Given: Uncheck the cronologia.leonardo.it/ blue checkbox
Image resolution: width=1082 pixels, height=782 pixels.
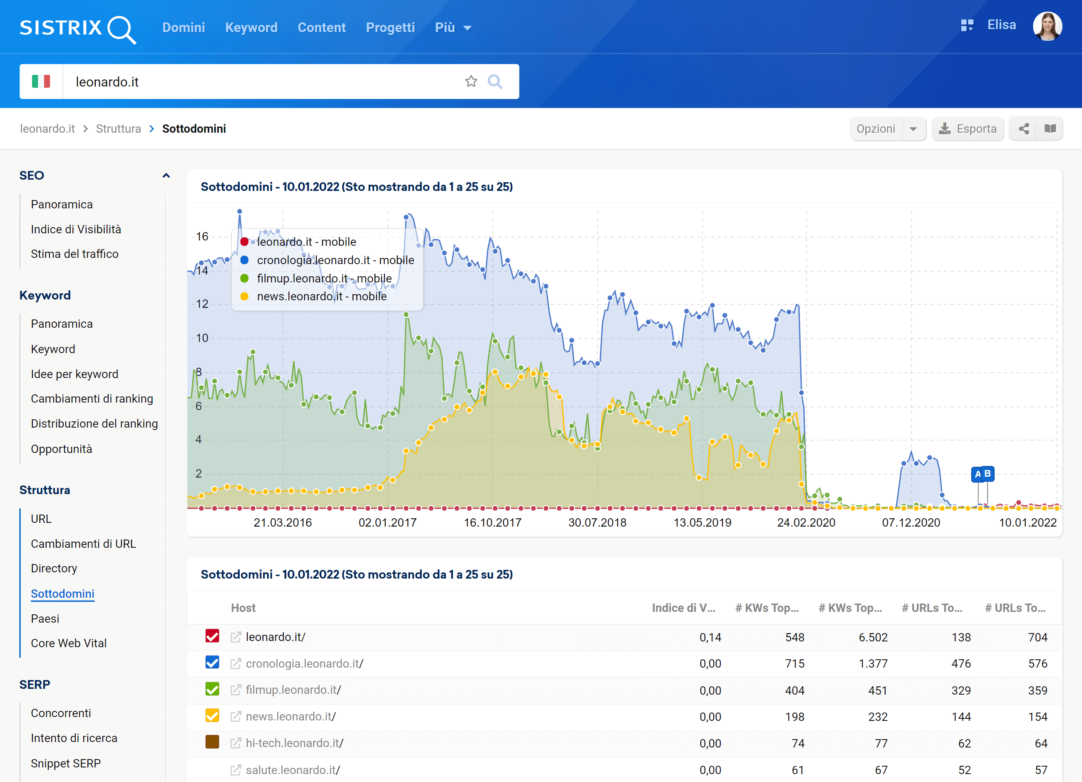Looking at the screenshot, I should (x=212, y=663).
